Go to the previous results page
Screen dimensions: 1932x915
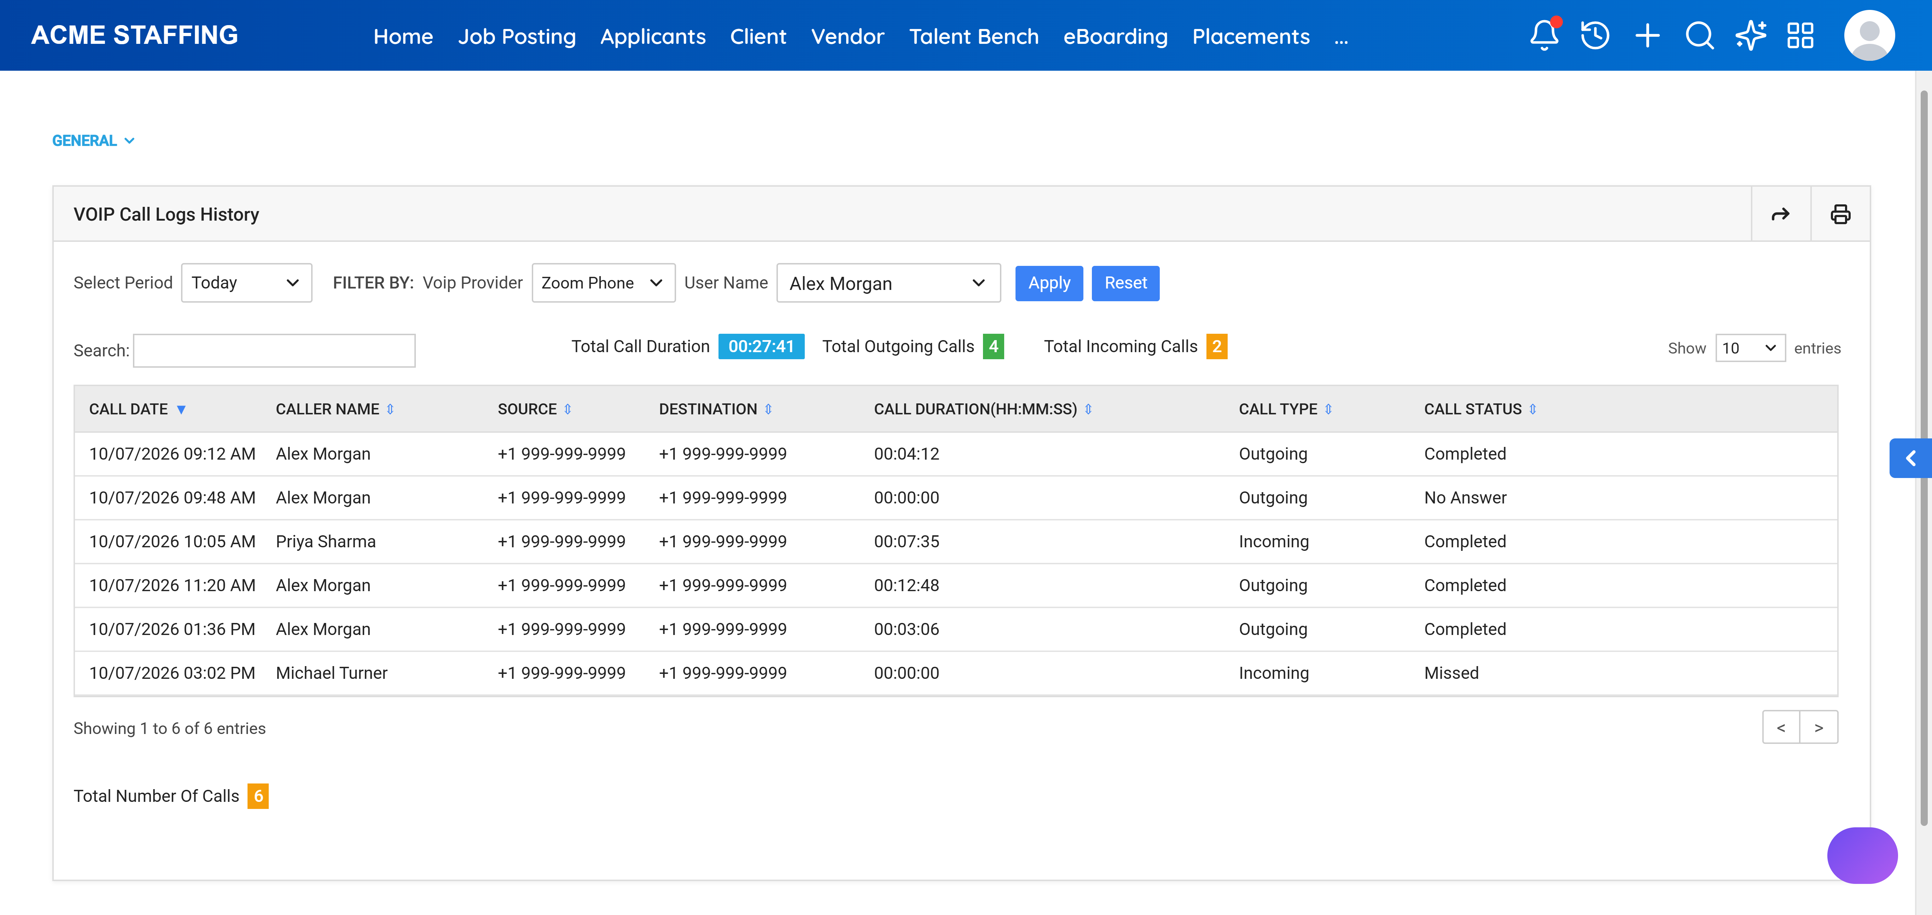pos(1781,728)
